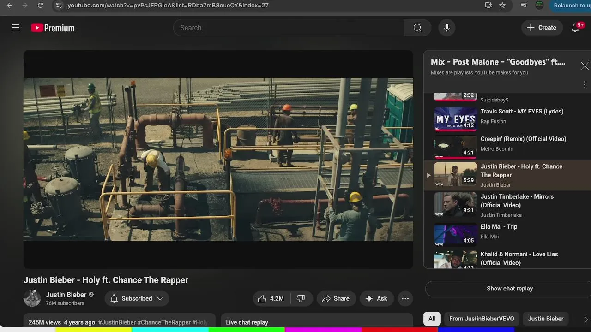
Task: Open 'Creepin' (Remix) (Official Video)' title
Action: point(523,139)
